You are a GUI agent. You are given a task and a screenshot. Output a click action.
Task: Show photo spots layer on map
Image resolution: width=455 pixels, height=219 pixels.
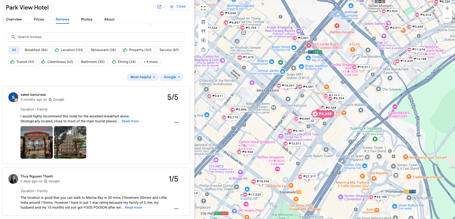(203, 40)
